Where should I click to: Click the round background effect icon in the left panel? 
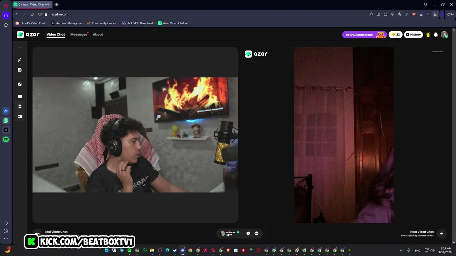pos(20,84)
